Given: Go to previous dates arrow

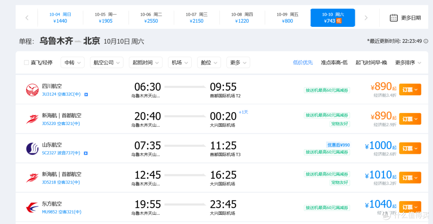Looking at the screenshot, I should pos(27,18).
